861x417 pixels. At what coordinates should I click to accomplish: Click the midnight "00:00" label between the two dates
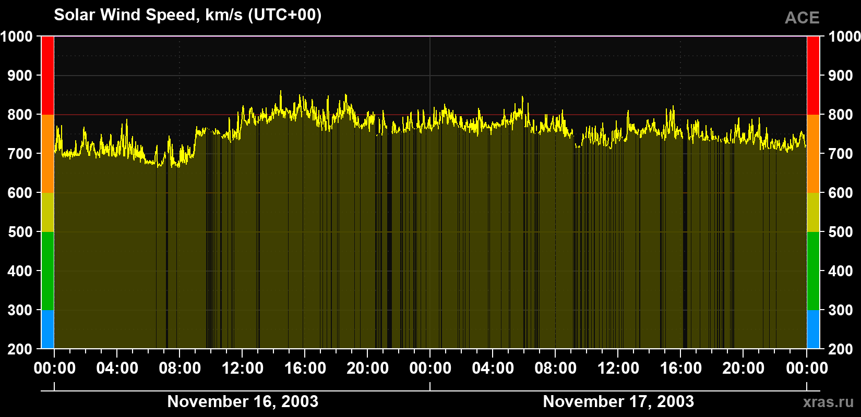tap(430, 369)
